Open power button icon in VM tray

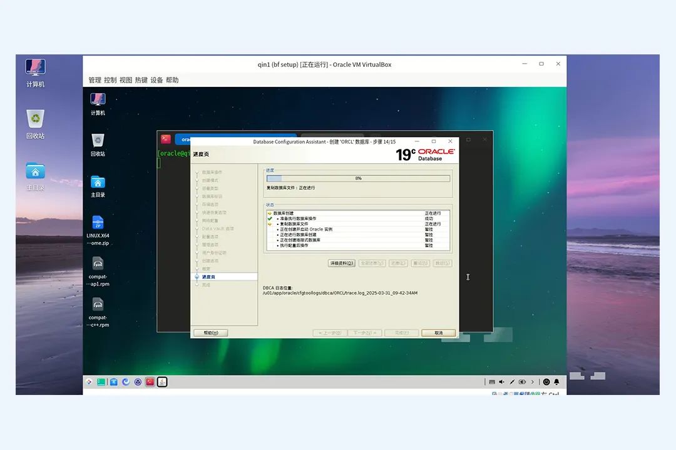pos(546,382)
